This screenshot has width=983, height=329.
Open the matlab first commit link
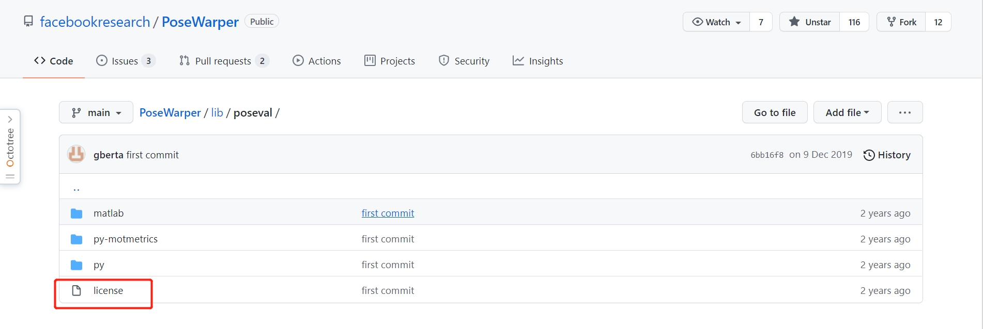[388, 213]
